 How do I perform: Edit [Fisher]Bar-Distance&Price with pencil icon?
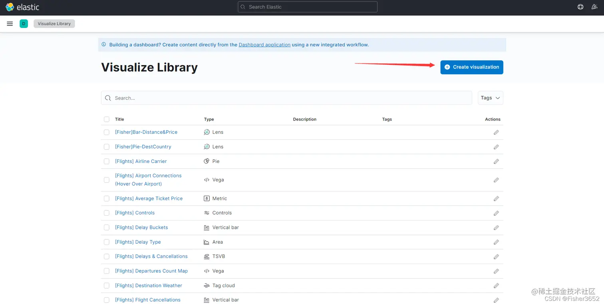coord(496,132)
